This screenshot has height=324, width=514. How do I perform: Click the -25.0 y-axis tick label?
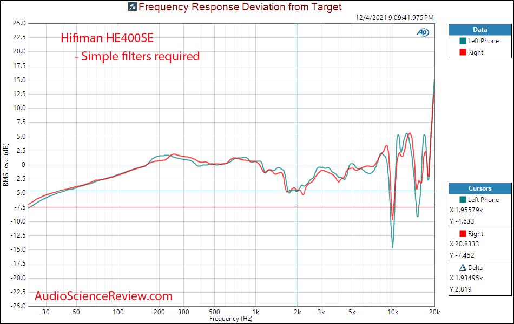(x=18, y=306)
